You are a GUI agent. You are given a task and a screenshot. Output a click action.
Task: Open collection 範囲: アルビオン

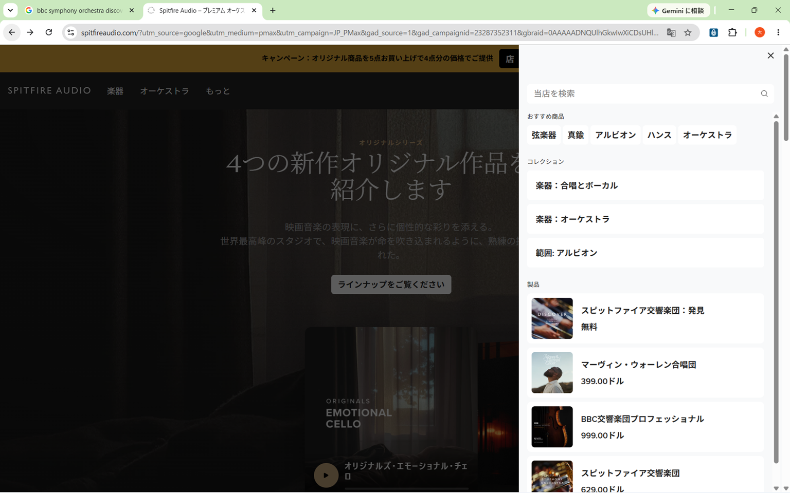pos(645,253)
